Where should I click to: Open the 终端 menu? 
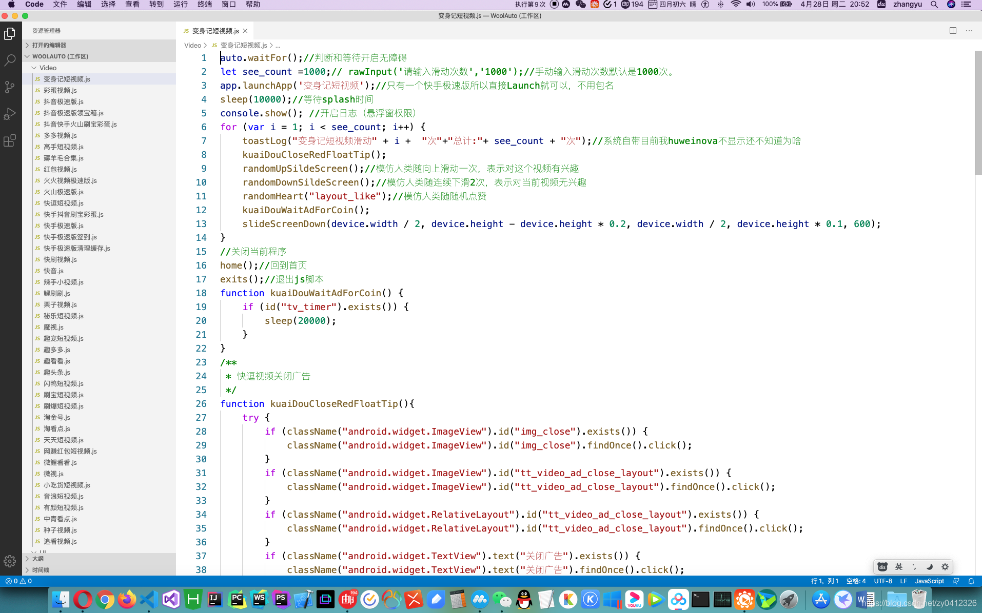(205, 4)
